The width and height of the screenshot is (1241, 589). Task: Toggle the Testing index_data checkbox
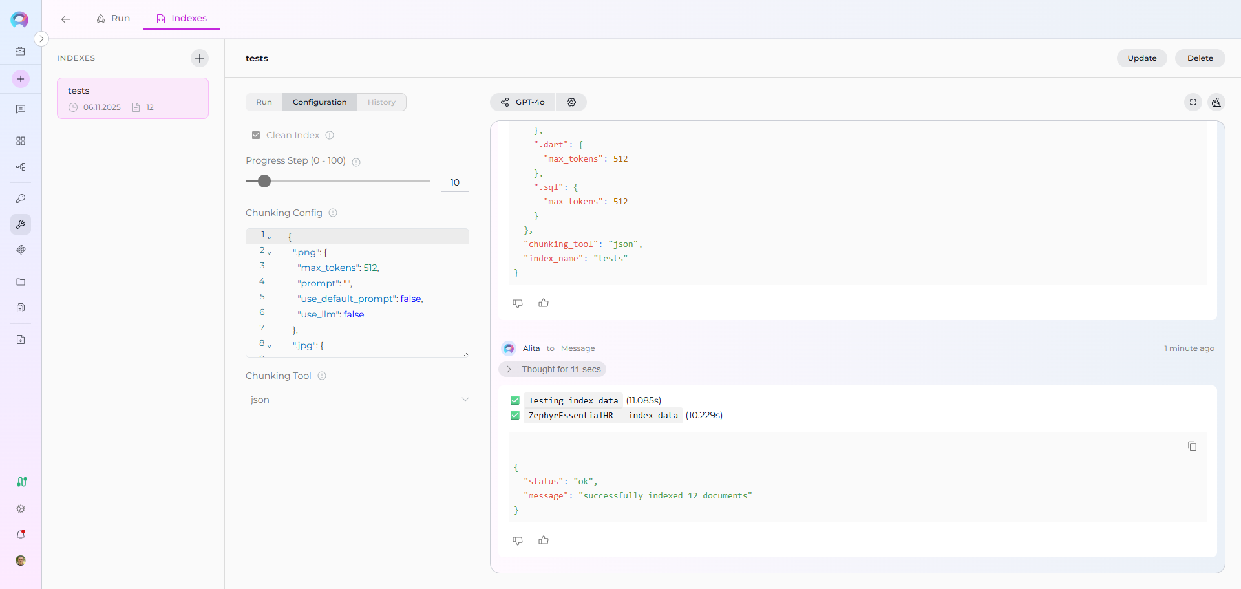tap(515, 401)
